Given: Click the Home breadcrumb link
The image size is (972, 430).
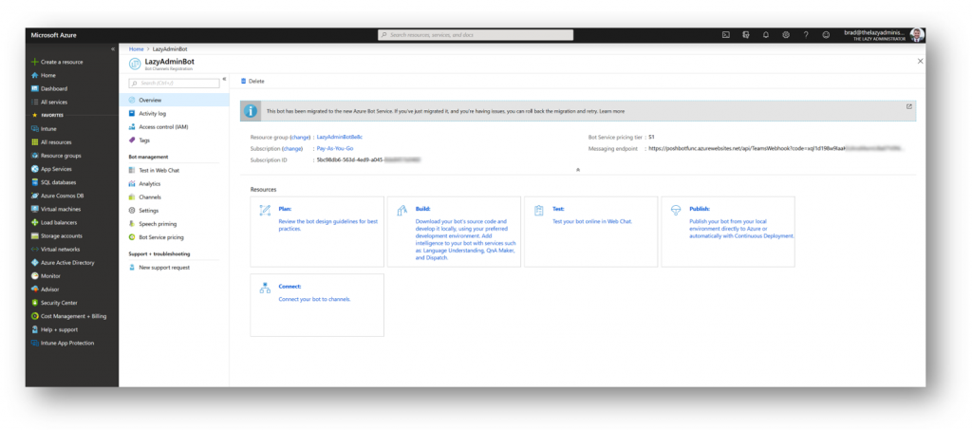Looking at the screenshot, I should [136, 48].
